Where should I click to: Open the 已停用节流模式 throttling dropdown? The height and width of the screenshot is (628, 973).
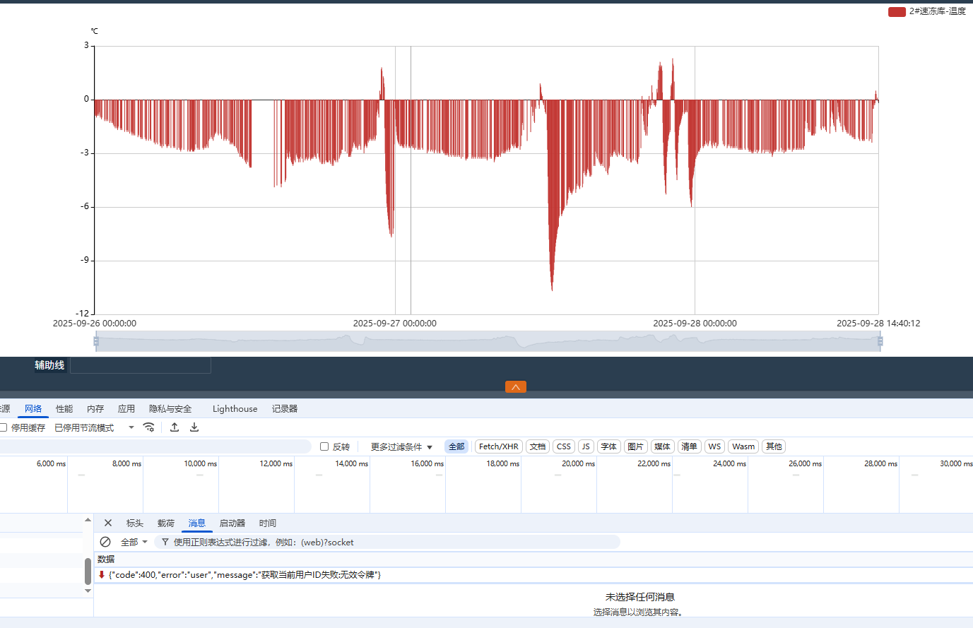pos(94,427)
